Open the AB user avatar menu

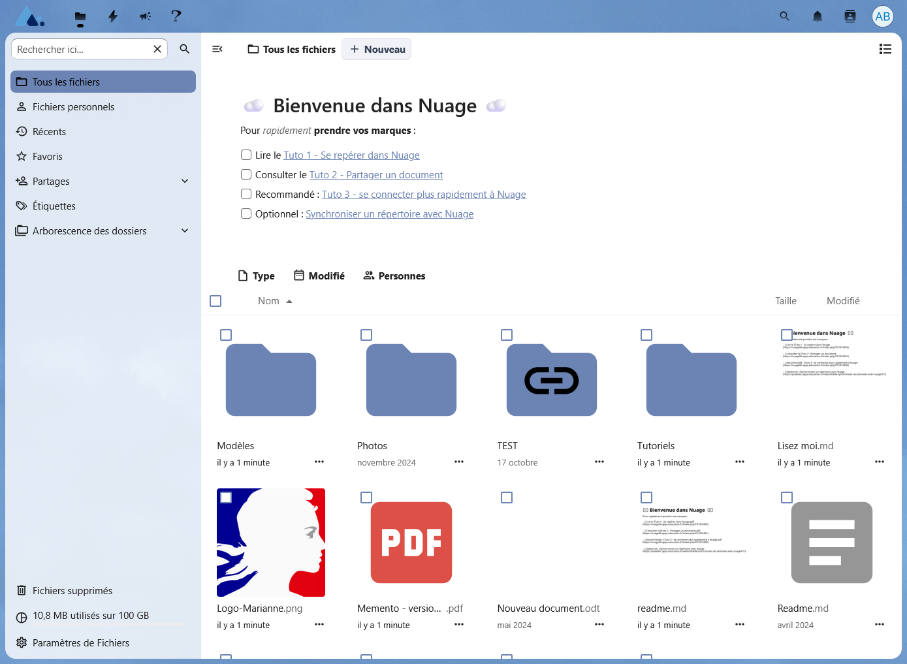883,16
